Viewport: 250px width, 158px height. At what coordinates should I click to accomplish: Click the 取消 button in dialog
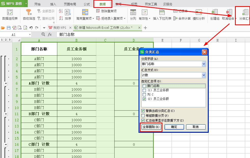click(196, 127)
